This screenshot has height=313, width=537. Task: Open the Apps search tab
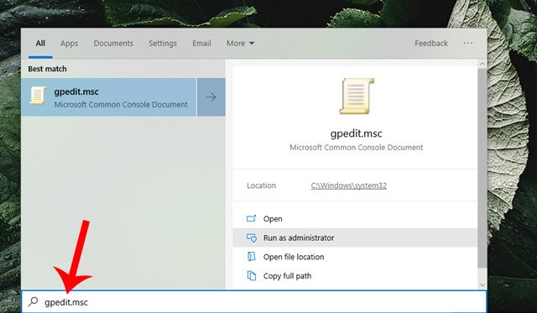(69, 43)
